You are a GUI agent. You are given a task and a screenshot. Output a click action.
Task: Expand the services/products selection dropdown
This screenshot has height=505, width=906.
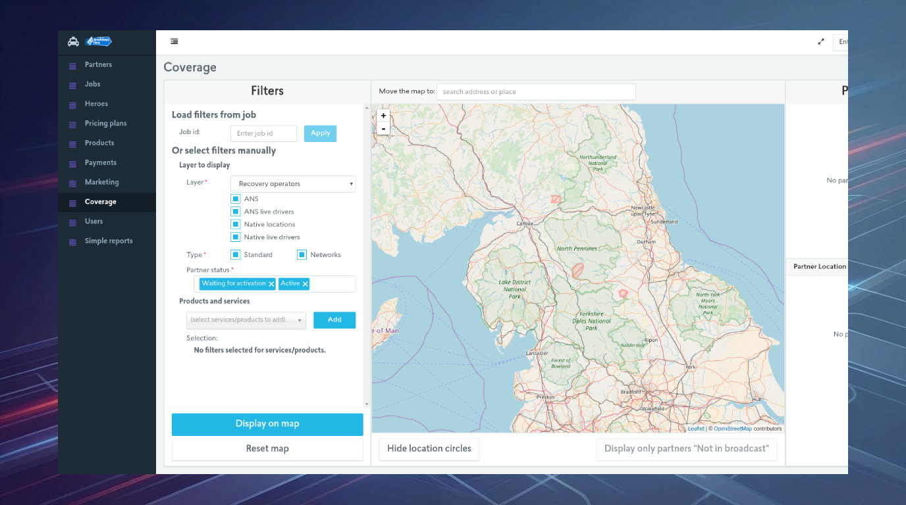246,320
